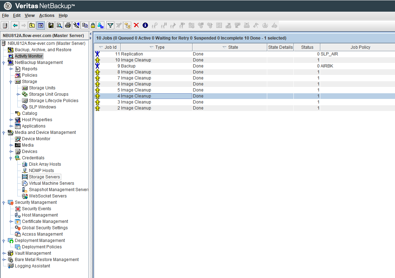
Task: Click the Disk Array Hosts icon
Action: (25, 164)
